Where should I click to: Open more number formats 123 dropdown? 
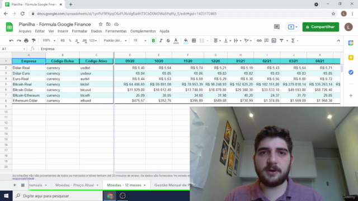click(x=93, y=41)
